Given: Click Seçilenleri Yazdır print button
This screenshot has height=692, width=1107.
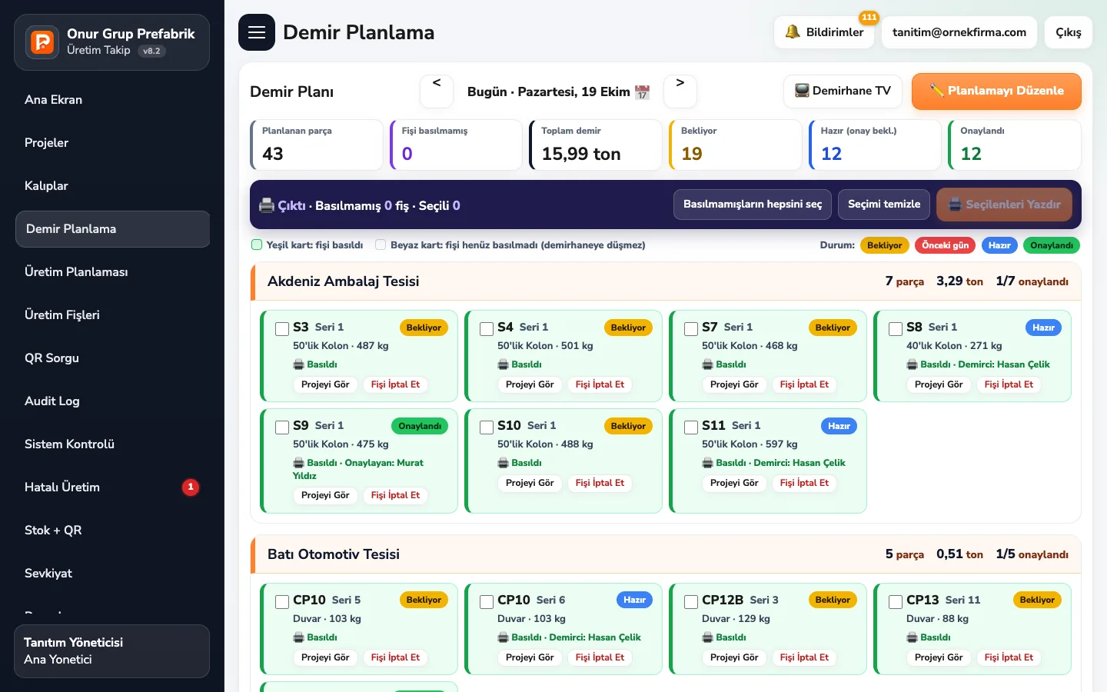Looking at the screenshot, I should (x=1004, y=205).
